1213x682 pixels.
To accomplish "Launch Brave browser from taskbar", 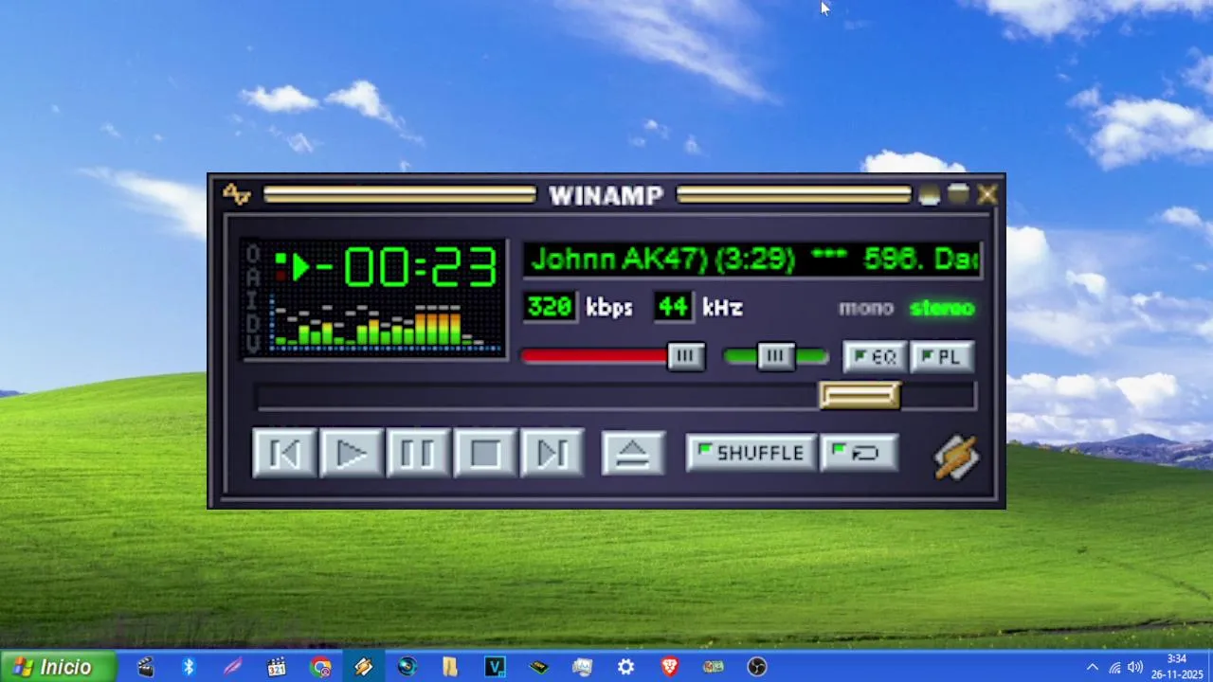I will [x=670, y=667].
